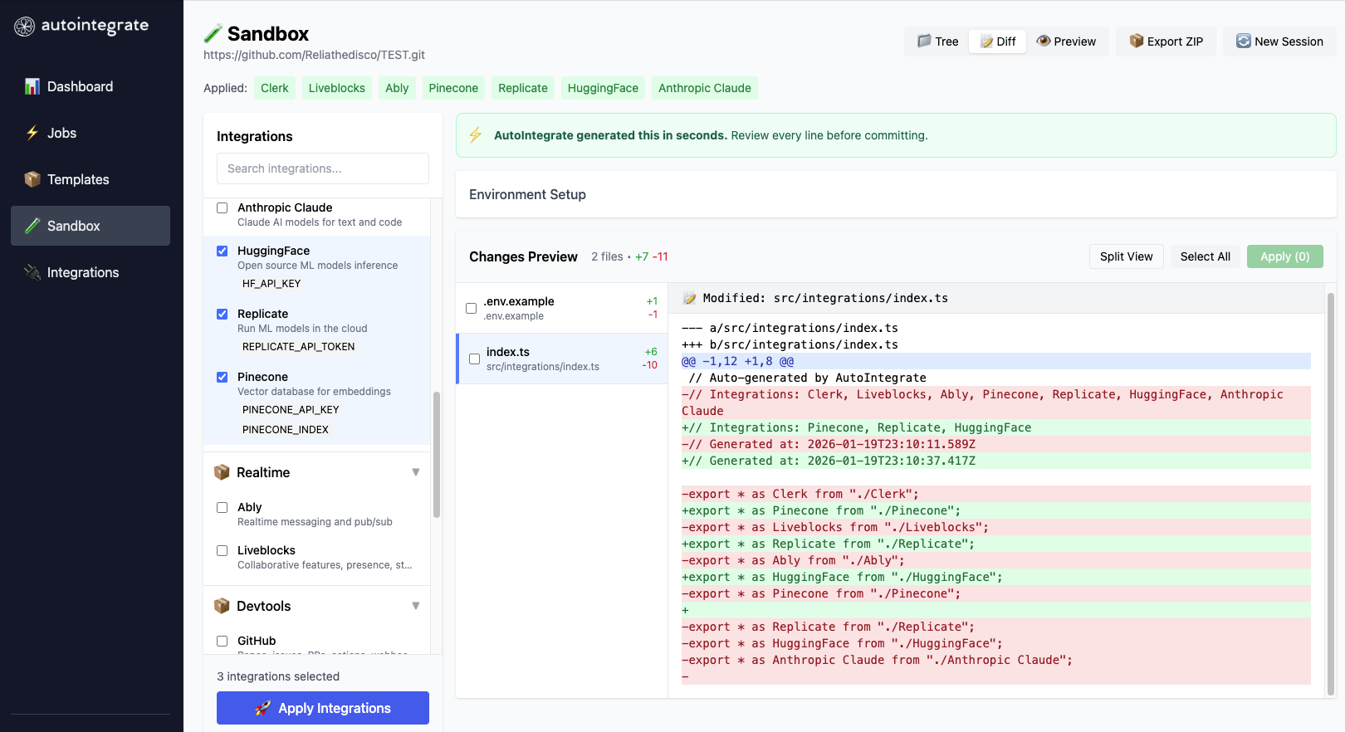Click the Liveblocks applied tag
Viewport: 1345px width, 732px height.
[337, 88]
